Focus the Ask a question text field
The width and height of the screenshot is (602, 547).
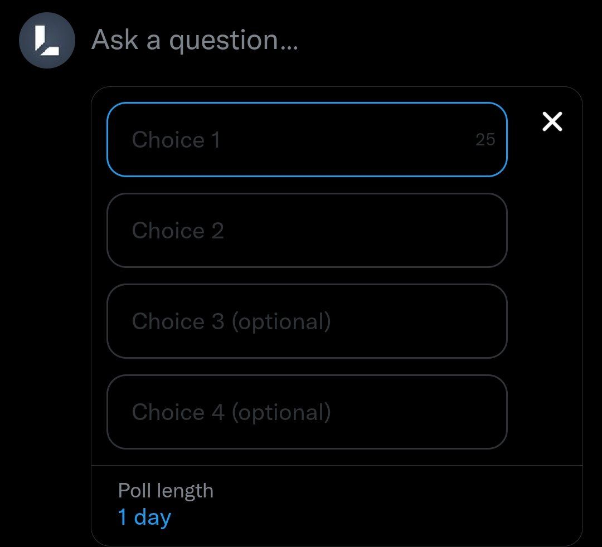pos(195,41)
